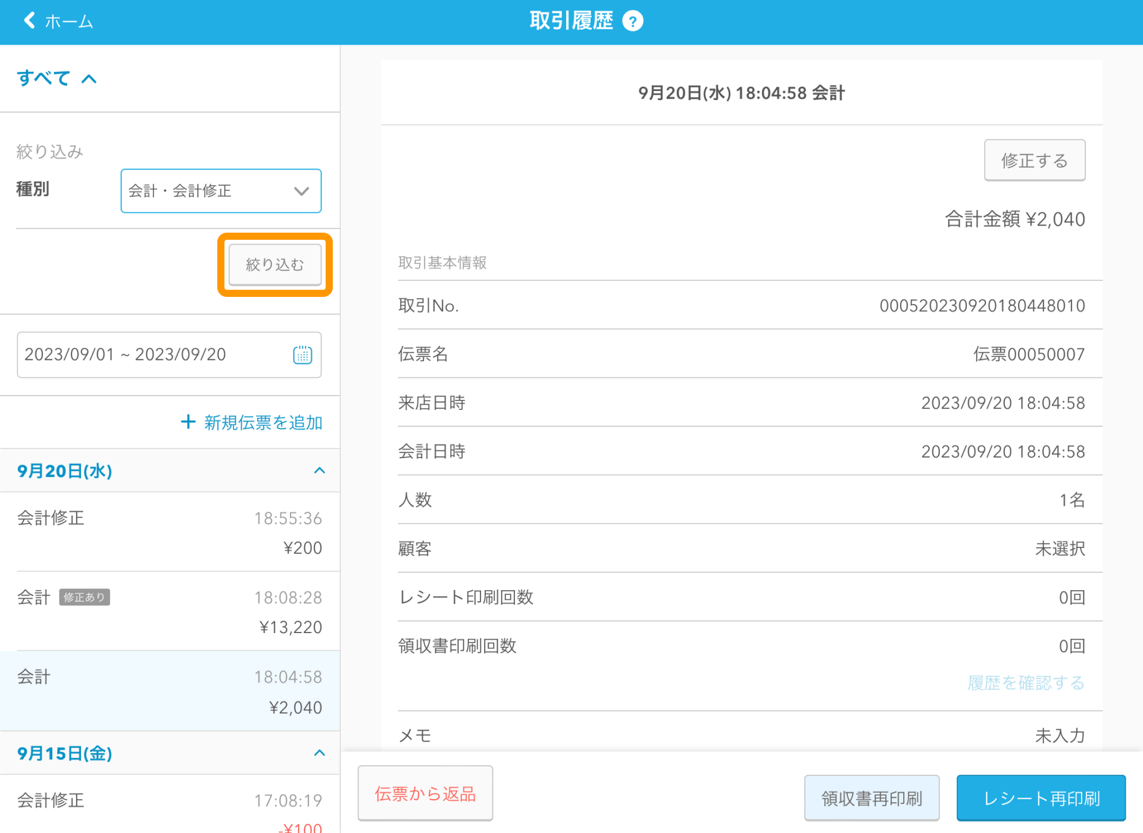Click the plus icon for 新規伝票を追加
This screenshot has width=1143, height=833.
188,422
